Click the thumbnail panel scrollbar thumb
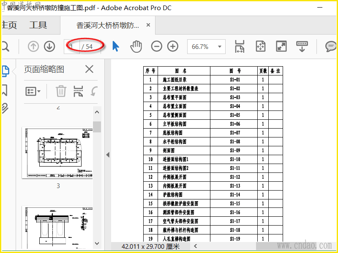This screenshot has width=338, height=253. click(97, 127)
